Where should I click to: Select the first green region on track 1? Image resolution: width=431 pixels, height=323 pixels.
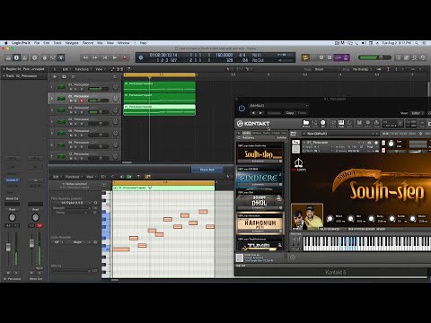[160, 86]
